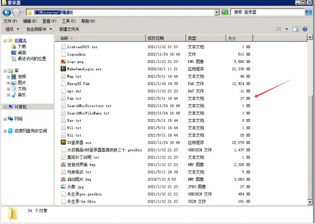Select the file Map.txt
Screen dimensions: 315x224
(74, 77)
